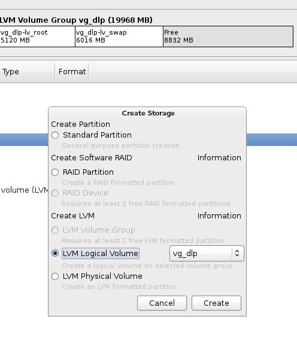Pick the LVM Volume Group option
The height and width of the screenshot is (359, 297).
pyautogui.click(x=55, y=230)
